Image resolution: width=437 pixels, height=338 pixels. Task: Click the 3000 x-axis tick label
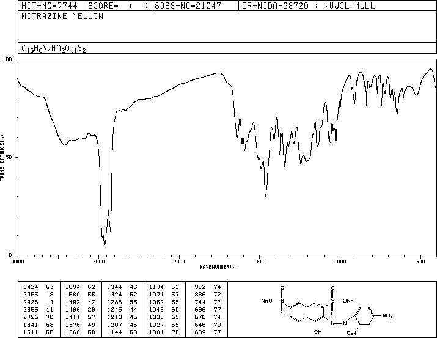pyautogui.click(x=98, y=262)
